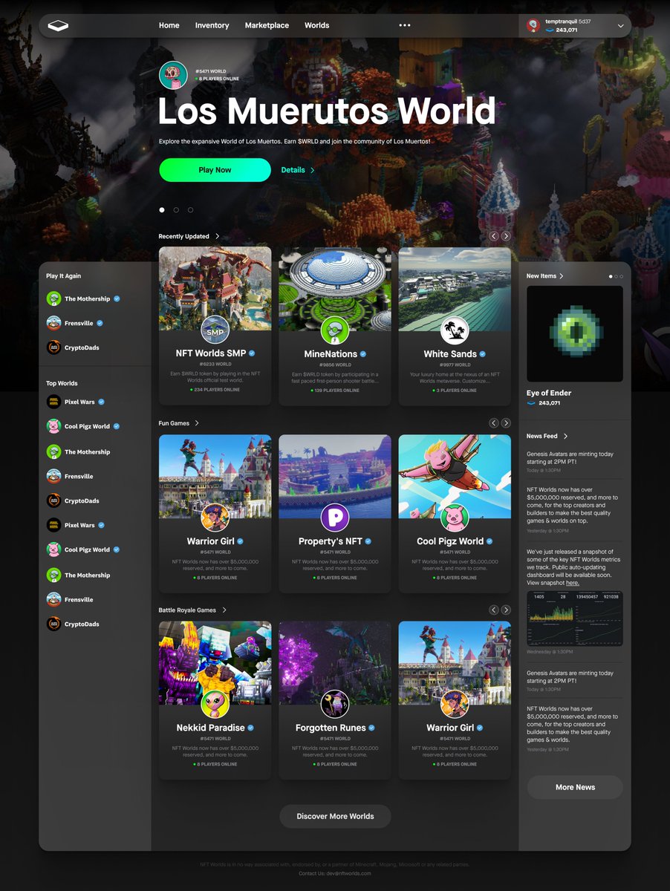
Task: Click The Mothership icon under Play It Again
Action: point(53,298)
